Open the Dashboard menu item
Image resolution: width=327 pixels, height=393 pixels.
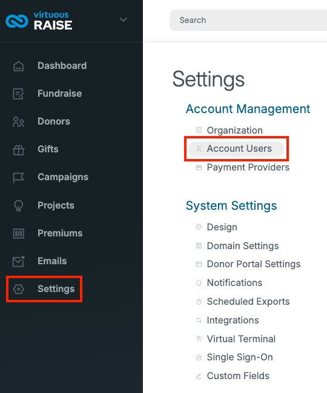pyautogui.click(x=62, y=66)
